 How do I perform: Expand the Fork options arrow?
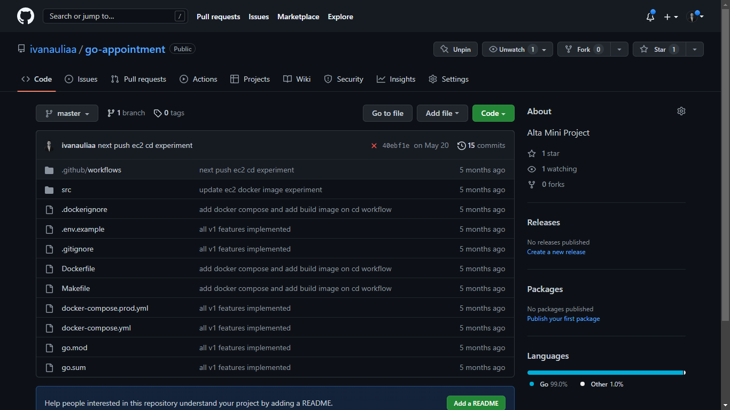pyautogui.click(x=619, y=49)
